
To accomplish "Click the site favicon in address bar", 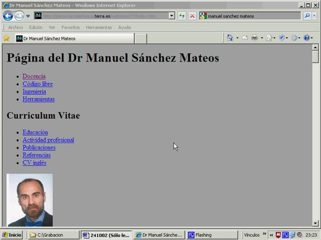I will click(38, 16).
